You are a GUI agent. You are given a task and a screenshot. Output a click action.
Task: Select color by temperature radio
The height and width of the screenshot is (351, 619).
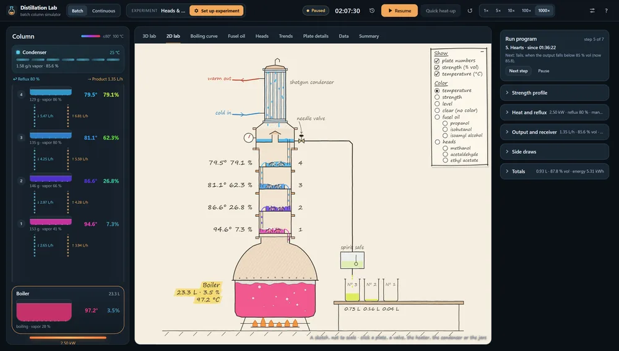(437, 91)
